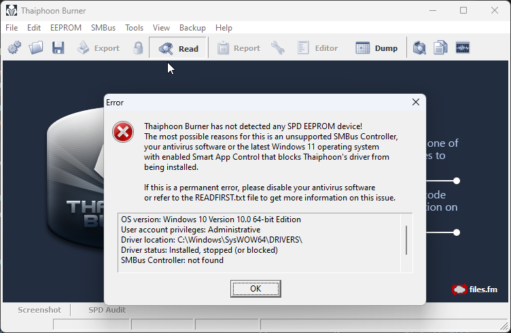Click 'SMBus Controller: not found' line
The height and width of the screenshot is (333, 511).
click(x=173, y=260)
